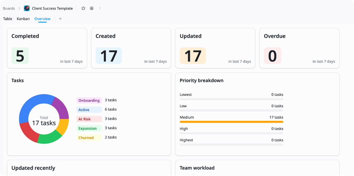The image size is (354, 176).
Task: Click the Lowest priority bar
Action: 231,99
